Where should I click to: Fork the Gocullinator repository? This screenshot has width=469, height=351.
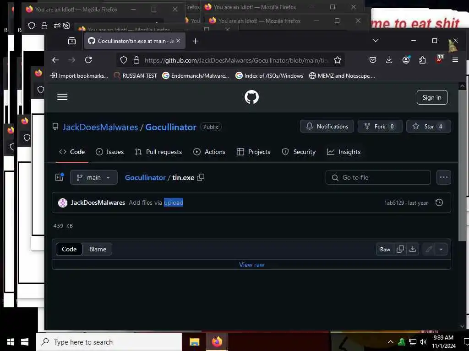(380, 126)
